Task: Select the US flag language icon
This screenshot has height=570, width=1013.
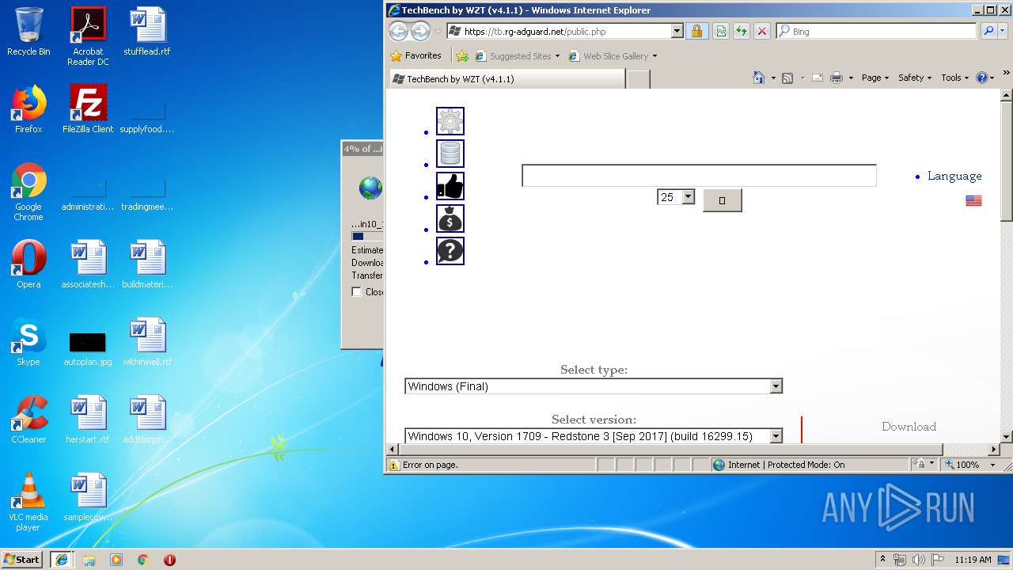Action: pyautogui.click(x=973, y=201)
